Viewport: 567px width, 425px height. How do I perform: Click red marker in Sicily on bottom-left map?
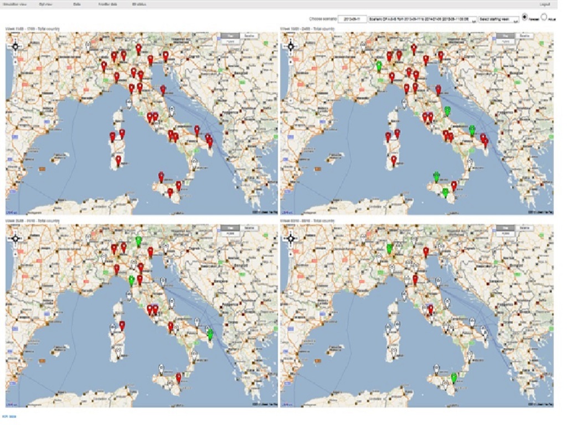[x=178, y=379]
